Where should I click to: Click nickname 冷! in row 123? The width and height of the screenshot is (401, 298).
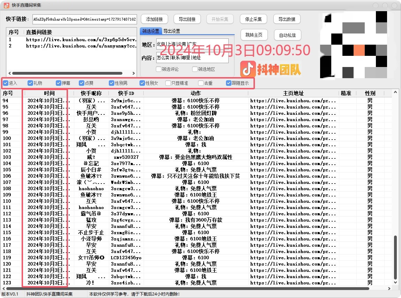pos(90,283)
